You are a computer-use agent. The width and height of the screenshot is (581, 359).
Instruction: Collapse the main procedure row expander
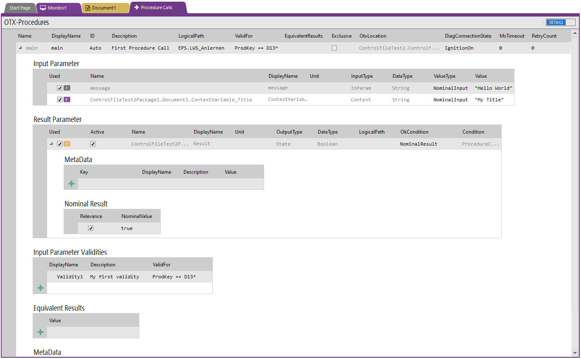(x=20, y=48)
